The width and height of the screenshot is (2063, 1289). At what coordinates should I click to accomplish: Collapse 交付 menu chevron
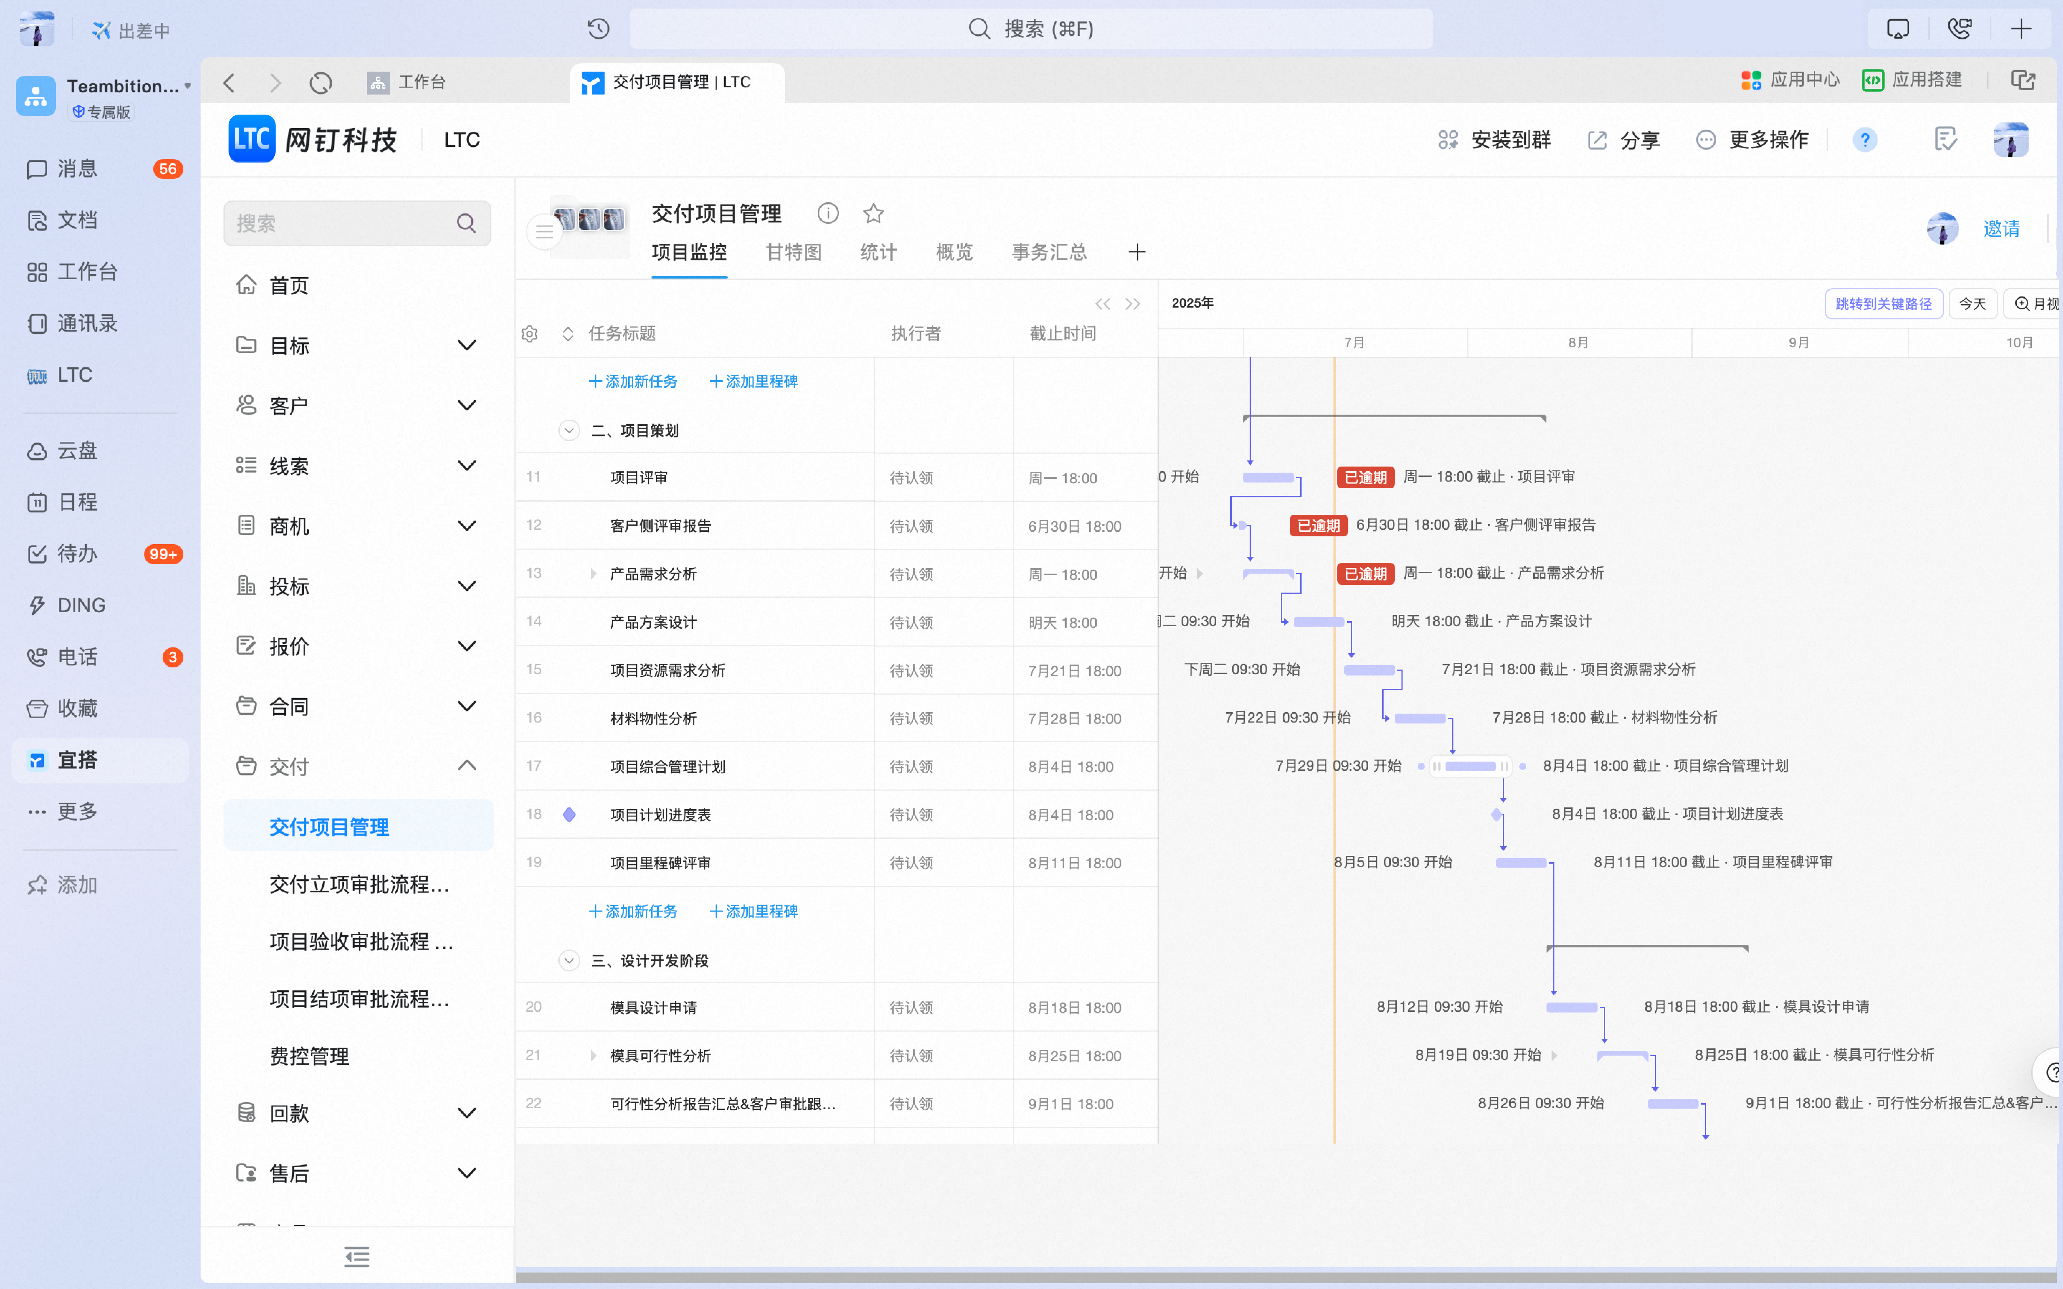coord(466,766)
